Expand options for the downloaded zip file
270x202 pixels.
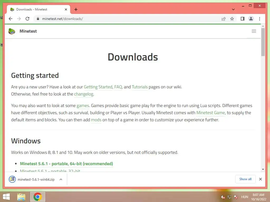61,179
